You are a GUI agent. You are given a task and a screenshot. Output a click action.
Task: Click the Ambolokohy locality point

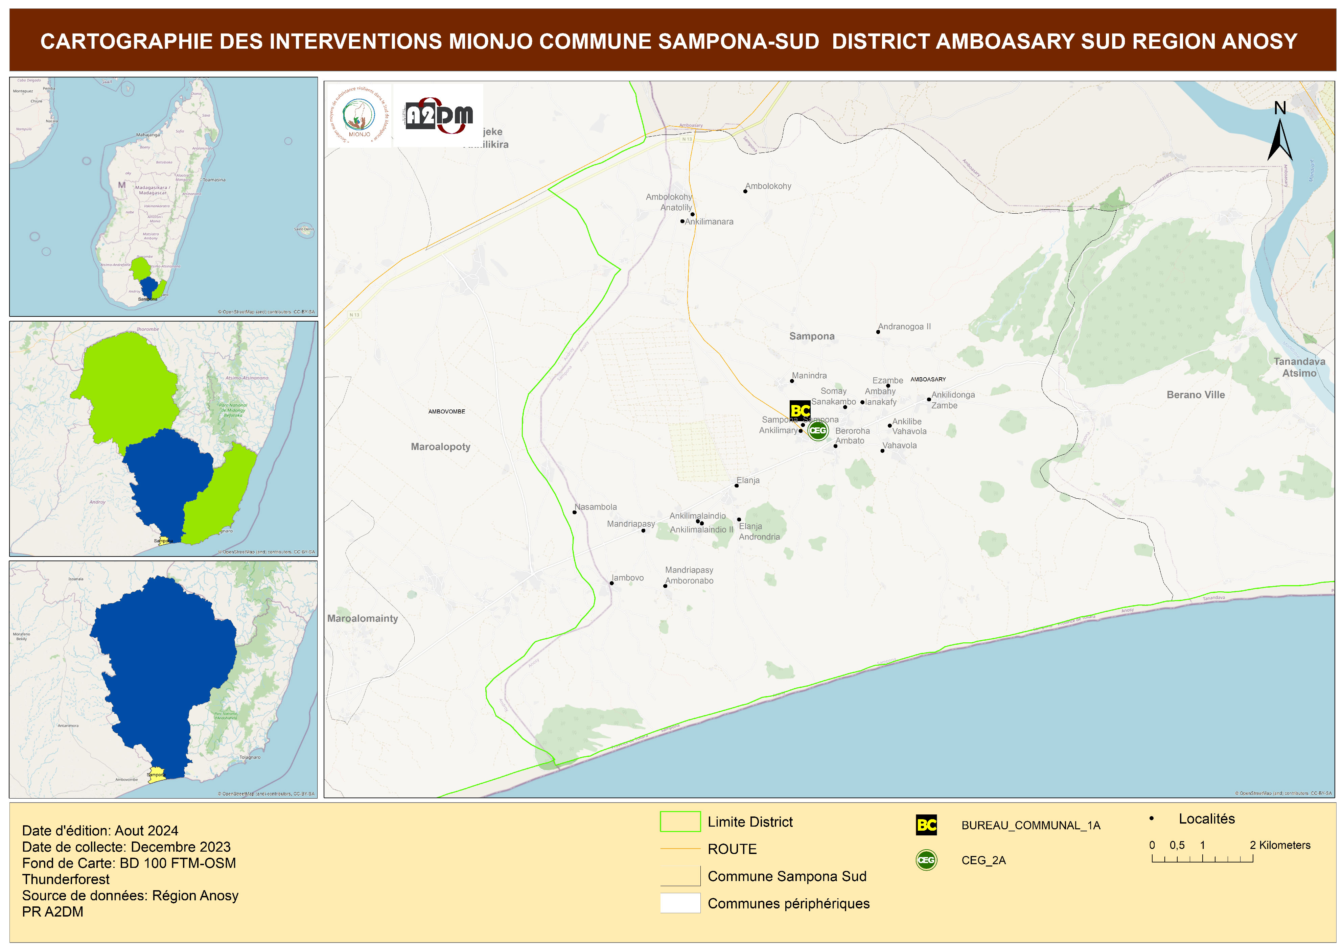(x=745, y=191)
